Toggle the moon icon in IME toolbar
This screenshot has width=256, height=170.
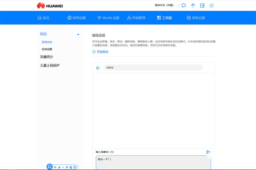(x=59, y=167)
